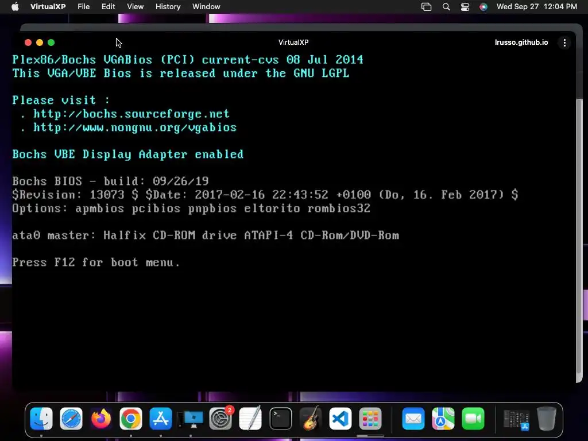Click the 'ata0 master: Halfix CD-ROM' line
Image resolution: width=588 pixels, height=441 pixels.
(206, 235)
